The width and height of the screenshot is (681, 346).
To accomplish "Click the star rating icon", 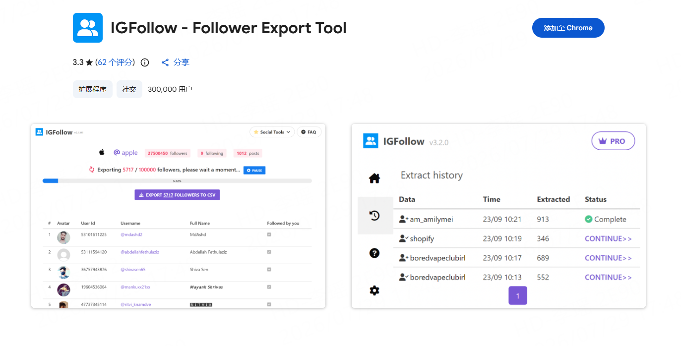I will 89,62.
